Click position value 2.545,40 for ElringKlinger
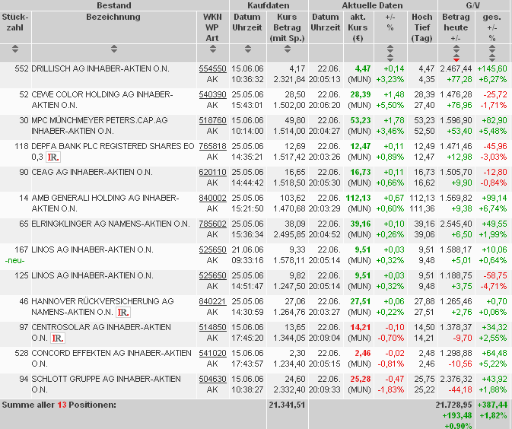The image size is (512, 429). [x=456, y=224]
